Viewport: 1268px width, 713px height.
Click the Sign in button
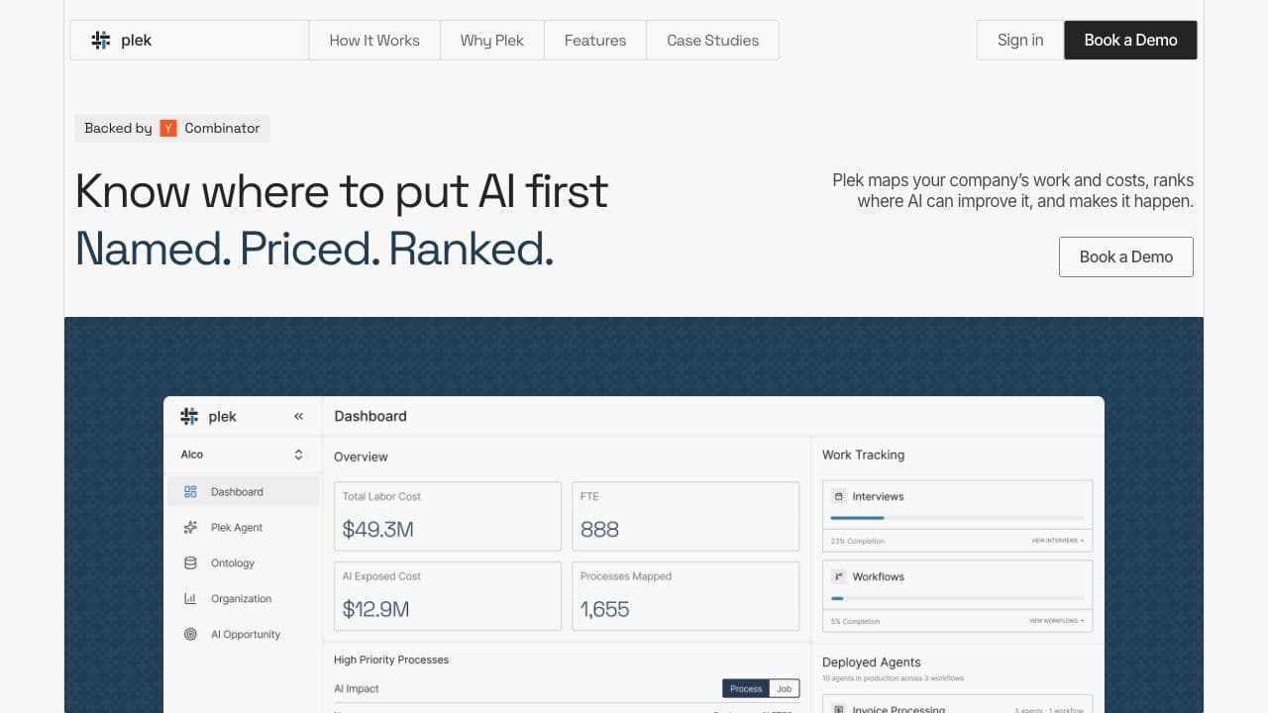pos(1020,41)
